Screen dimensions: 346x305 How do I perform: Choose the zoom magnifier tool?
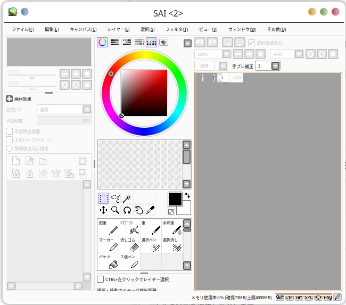coord(115,210)
